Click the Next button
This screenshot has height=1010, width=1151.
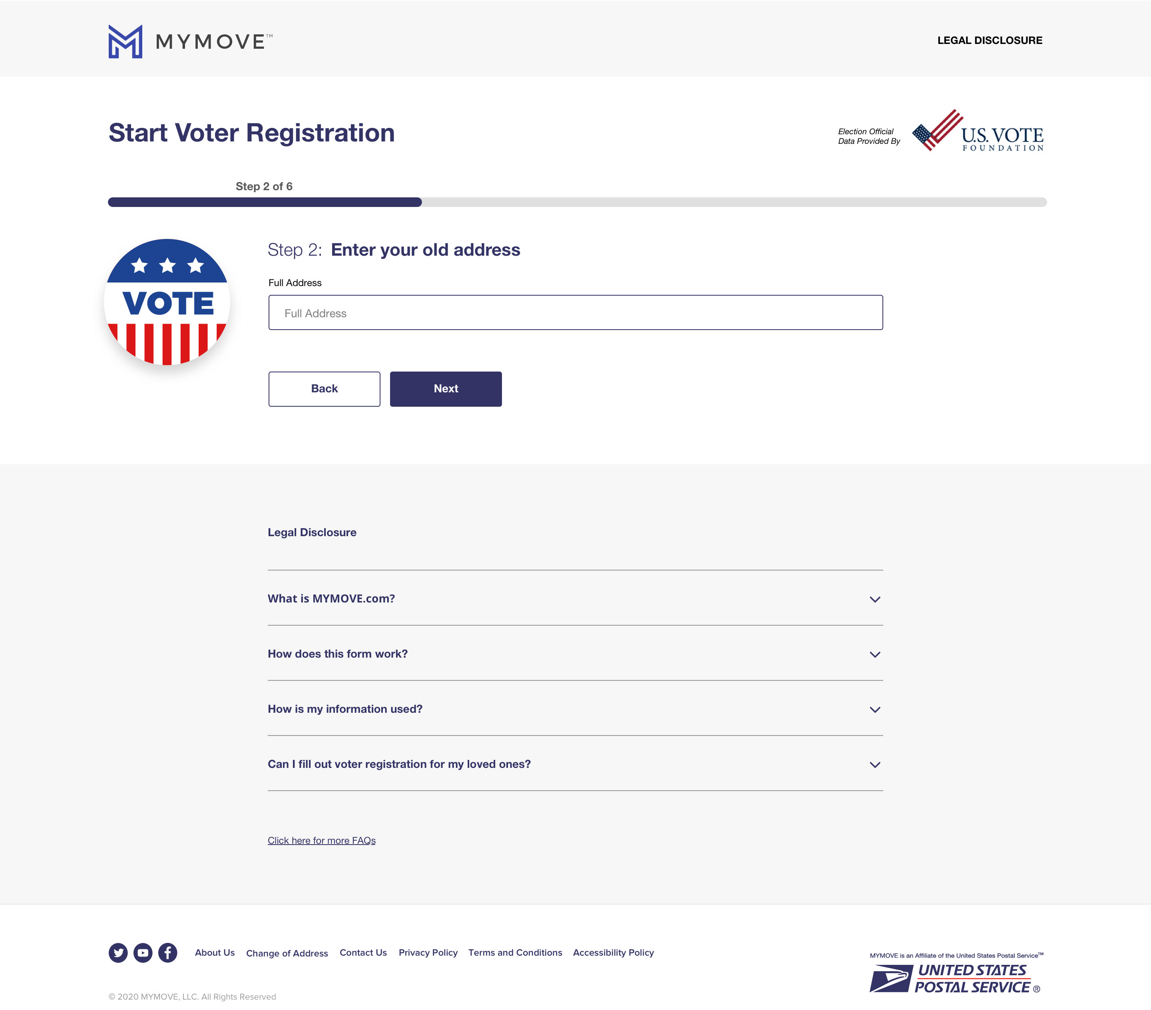[446, 389]
